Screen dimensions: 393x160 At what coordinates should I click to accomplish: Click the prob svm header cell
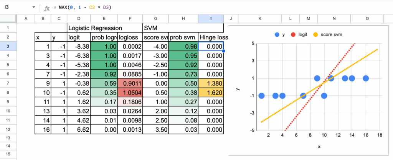click(183, 37)
